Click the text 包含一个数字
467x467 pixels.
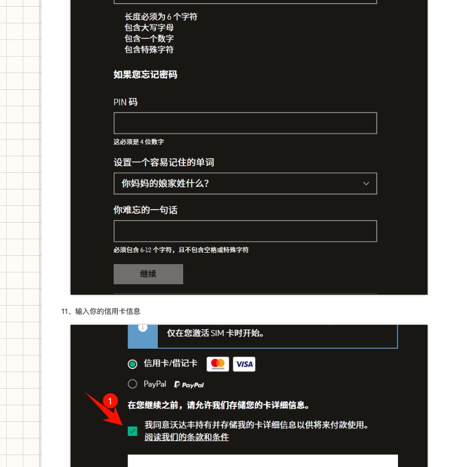[149, 38]
